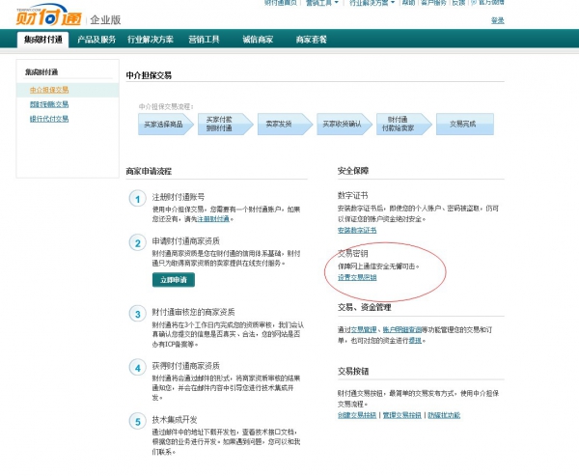Screen dimensions: 579x476
Task: Open the 营销工具 tab in the green bar
Action: (204, 40)
